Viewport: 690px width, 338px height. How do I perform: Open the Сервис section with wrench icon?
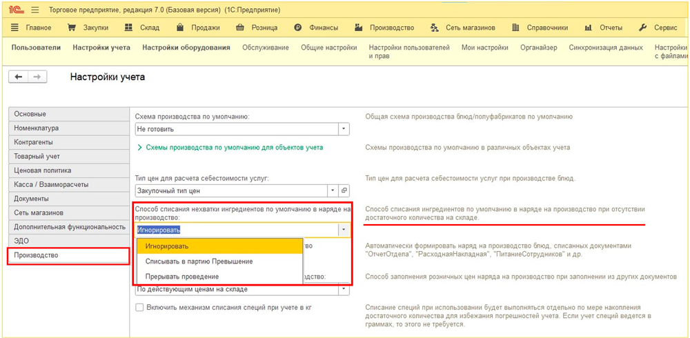(658, 28)
